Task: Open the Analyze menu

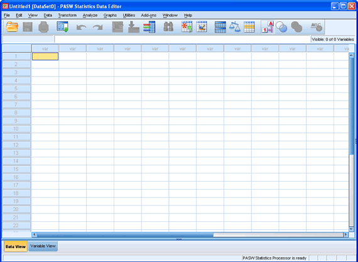Action: point(90,15)
